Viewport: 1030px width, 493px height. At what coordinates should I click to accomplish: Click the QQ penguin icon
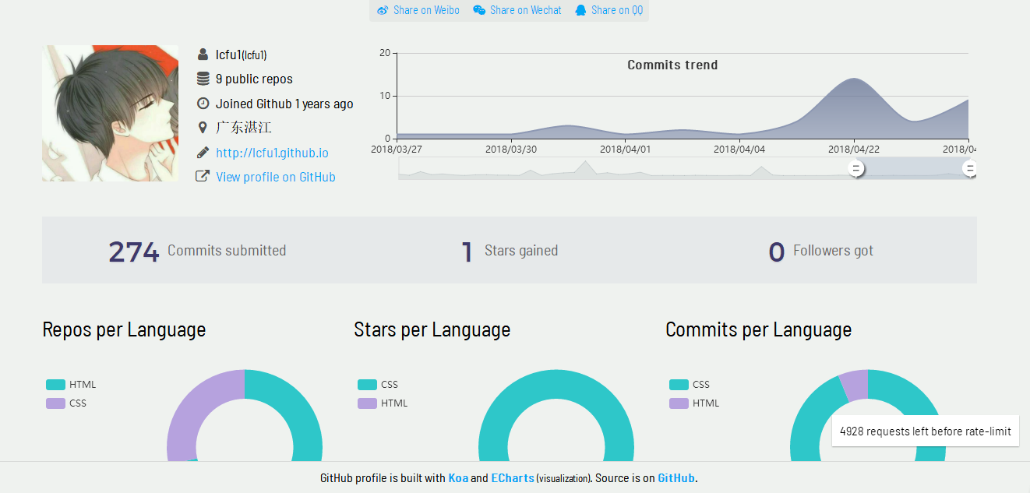tap(580, 10)
